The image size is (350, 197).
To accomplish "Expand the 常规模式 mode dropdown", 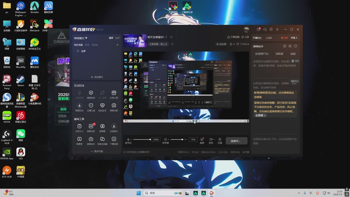I will pos(81,38).
